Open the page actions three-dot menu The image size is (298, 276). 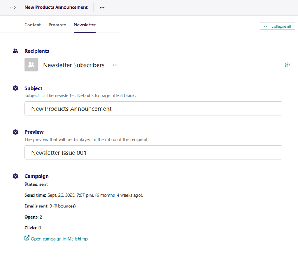[x=102, y=7]
